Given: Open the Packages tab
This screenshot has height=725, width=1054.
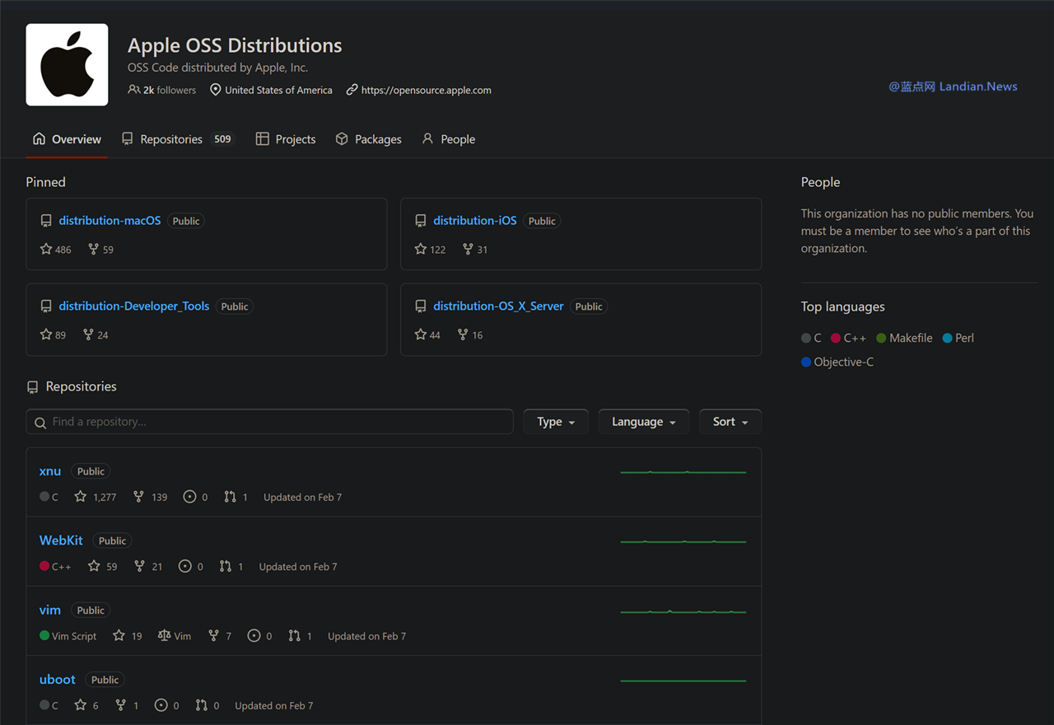Looking at the screenshot, I should pyautogui.click(x=368, y=139).
